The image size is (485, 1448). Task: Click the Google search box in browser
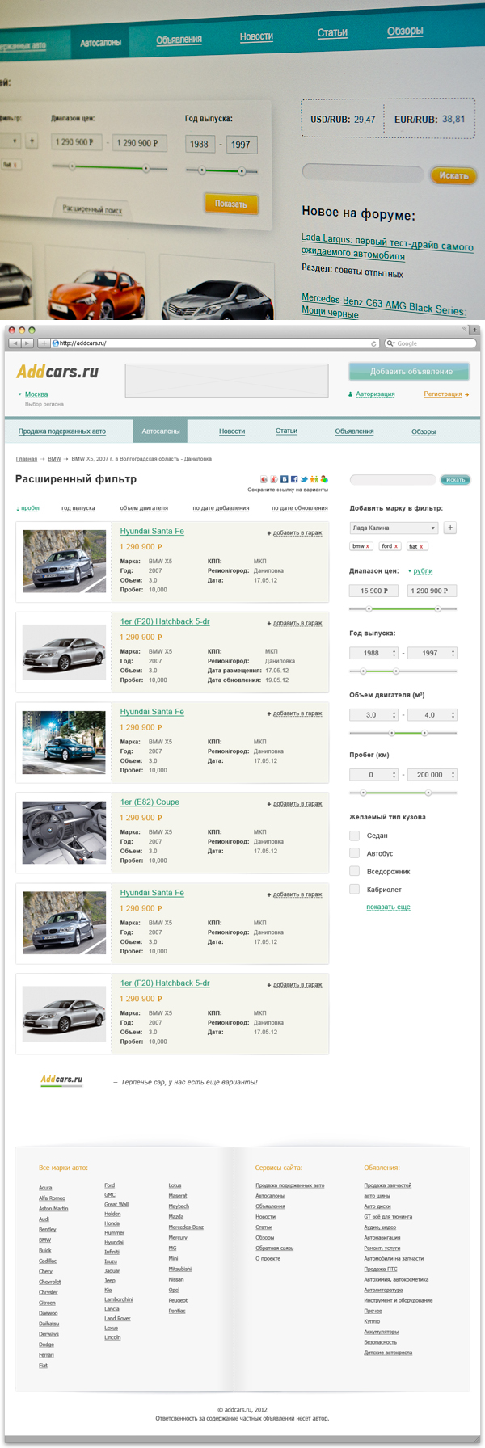(x=430, y=343)
